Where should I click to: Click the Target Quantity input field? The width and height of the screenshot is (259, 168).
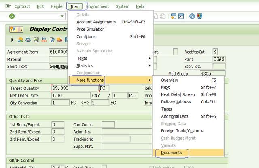[x=75, y=88]
